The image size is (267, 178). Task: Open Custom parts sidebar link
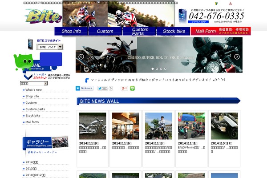coord(35,109)
